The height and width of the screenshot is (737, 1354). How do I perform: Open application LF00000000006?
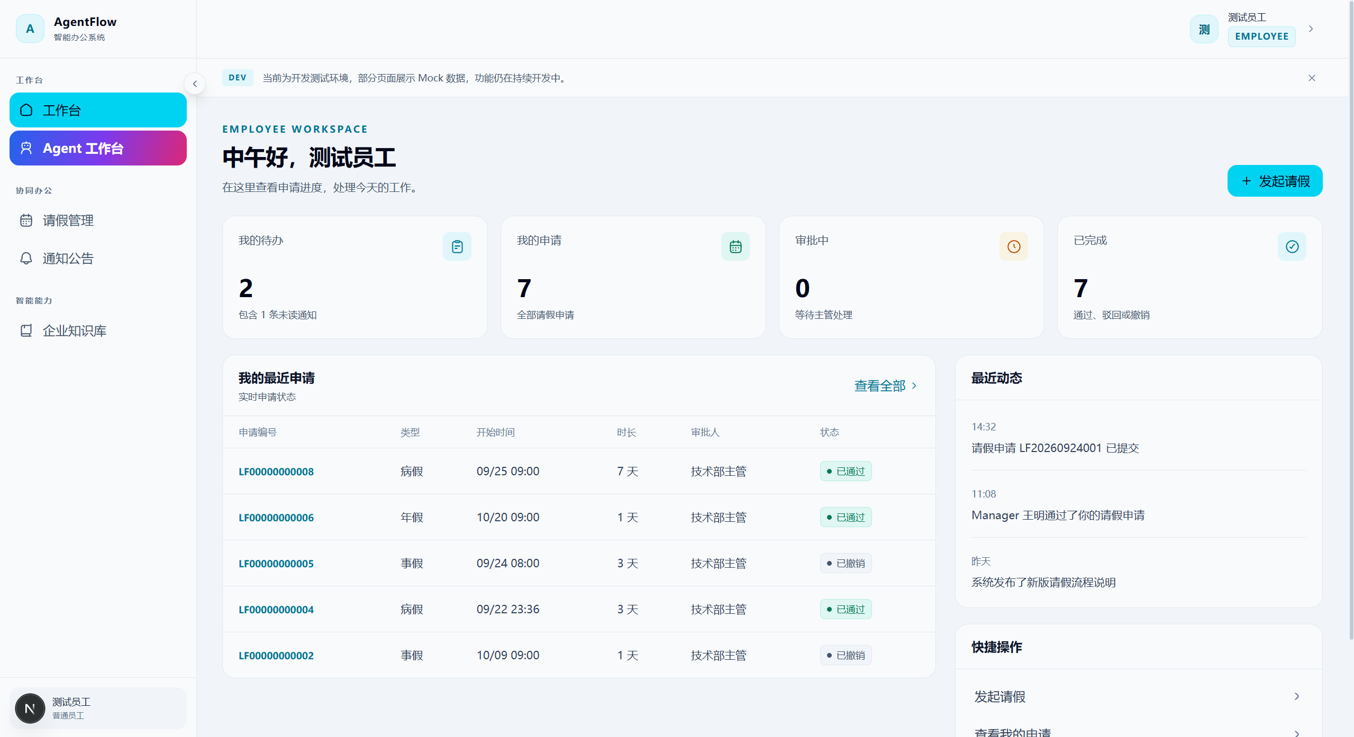pos(276,518)
